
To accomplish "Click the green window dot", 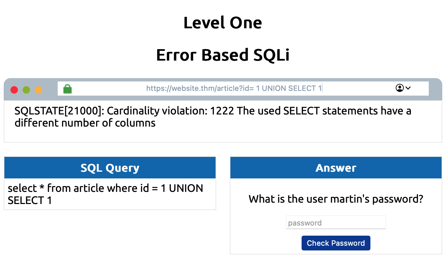I will (26, 90).
